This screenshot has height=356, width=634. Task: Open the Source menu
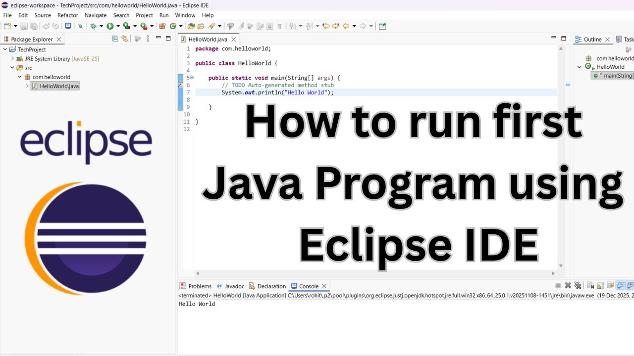tap(43, 15)
